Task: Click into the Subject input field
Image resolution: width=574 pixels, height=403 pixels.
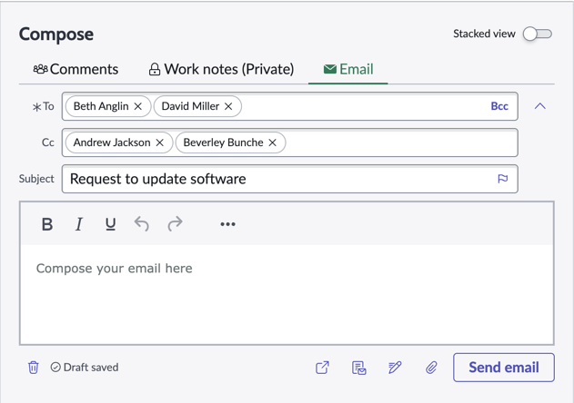Action: click(290, 179)
